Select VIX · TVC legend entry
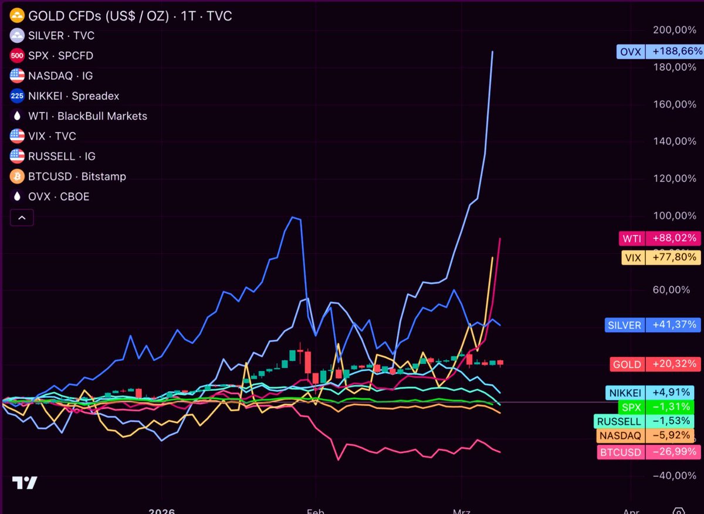This screenshot has width=704, height=514. tap(52, 136)
